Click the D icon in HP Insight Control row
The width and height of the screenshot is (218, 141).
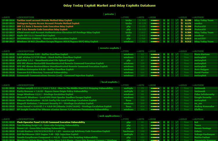[x=168, y=109]
